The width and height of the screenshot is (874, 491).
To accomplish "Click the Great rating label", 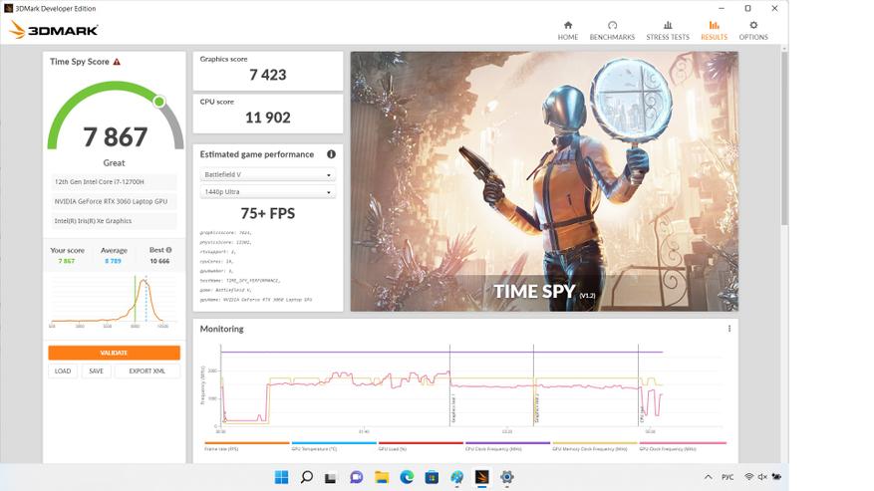I will [114, 162].
